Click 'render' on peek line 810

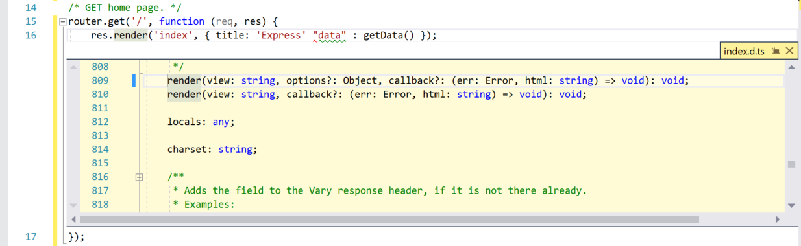click(184, 94)
